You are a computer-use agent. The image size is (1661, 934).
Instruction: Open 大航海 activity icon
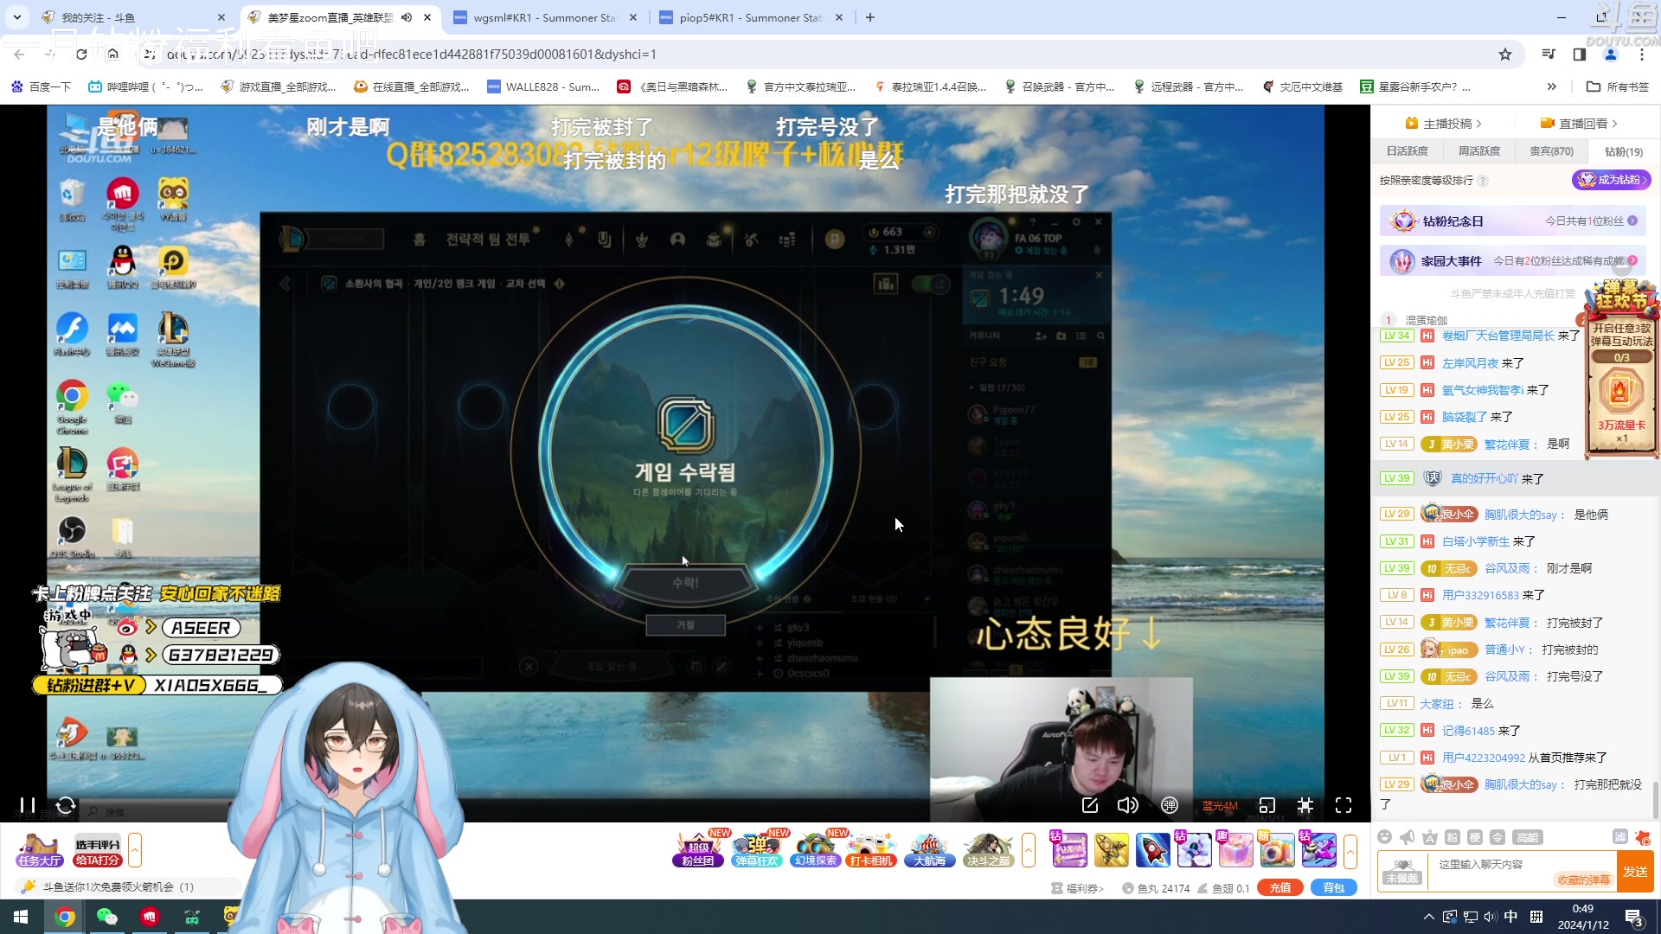pos(930,849)
